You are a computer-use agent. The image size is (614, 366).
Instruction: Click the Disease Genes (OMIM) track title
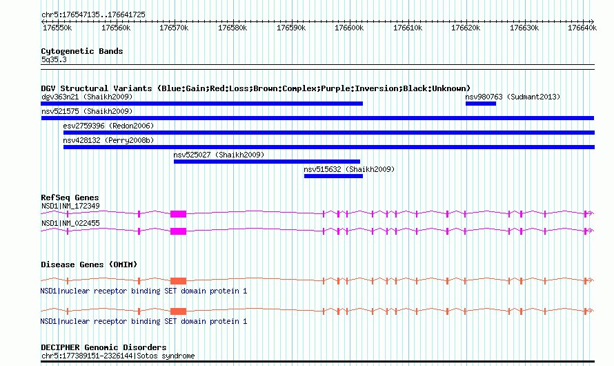89,264
